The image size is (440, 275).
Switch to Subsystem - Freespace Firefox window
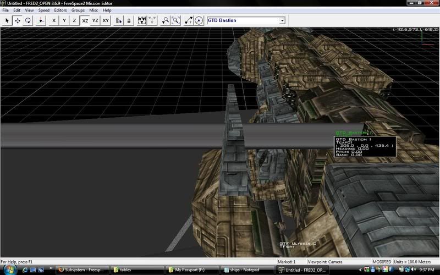click(82, 270)
